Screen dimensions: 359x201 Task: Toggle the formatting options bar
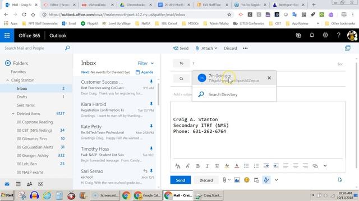[x=266, y=180]
